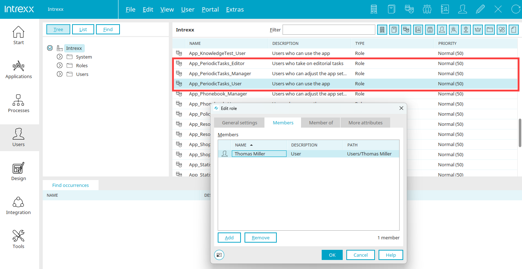Click the Remove member button

(260, 238)
